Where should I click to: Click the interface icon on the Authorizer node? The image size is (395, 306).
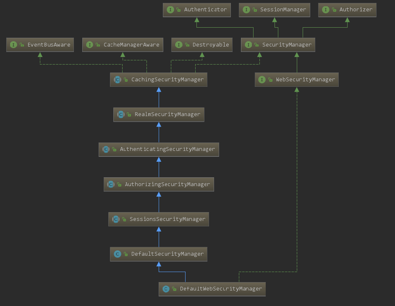(x=325, y=10)
